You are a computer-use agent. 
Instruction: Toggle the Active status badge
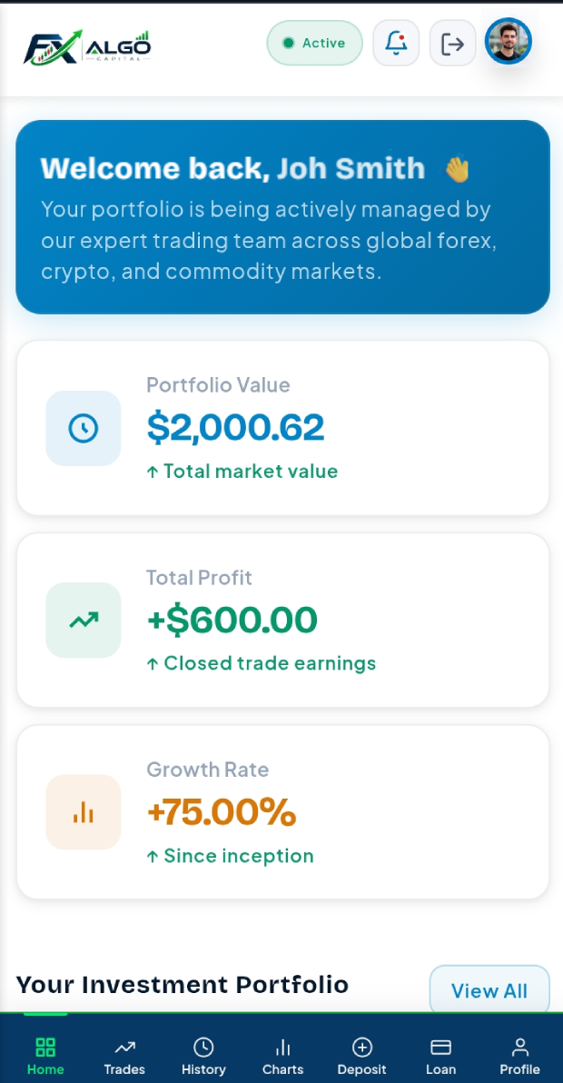pos(314,43)
